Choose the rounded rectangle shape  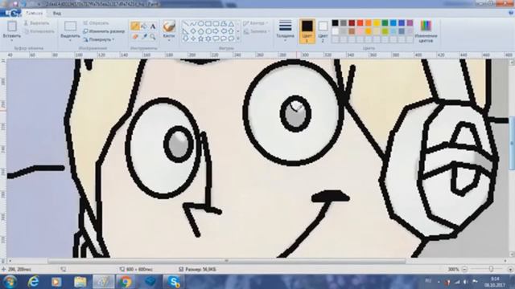coord(216,24)
